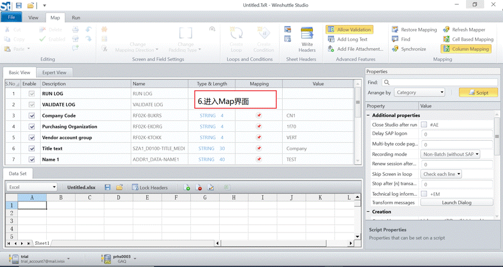503x267 pixels.
Task: Select Column Mapping mode
Action: [x=466, y=49]
